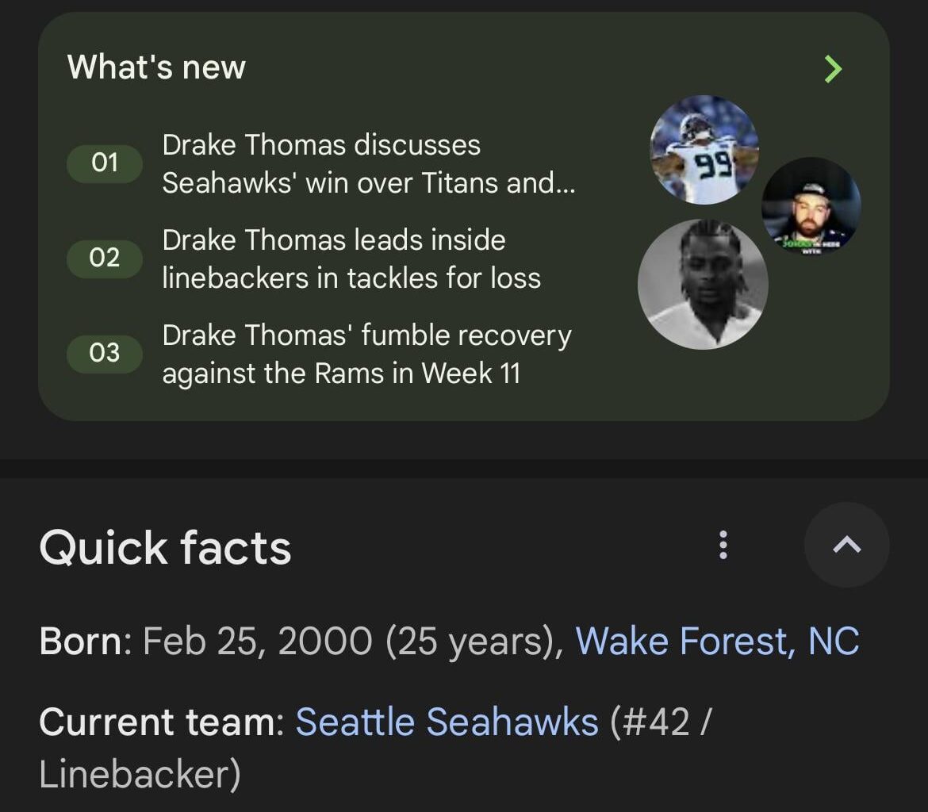928x812 pixels.
Task: Open the three-dot menu beside Quick facts
Action: 722,545
